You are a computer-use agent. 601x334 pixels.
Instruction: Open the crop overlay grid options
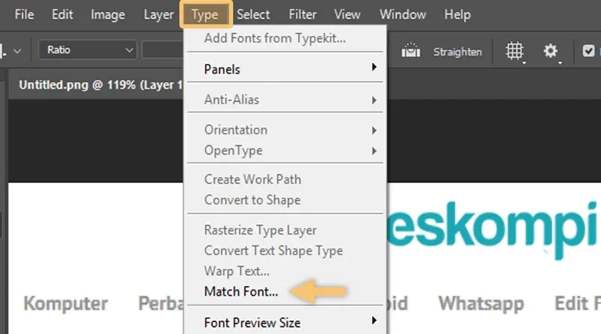(515, 51)
